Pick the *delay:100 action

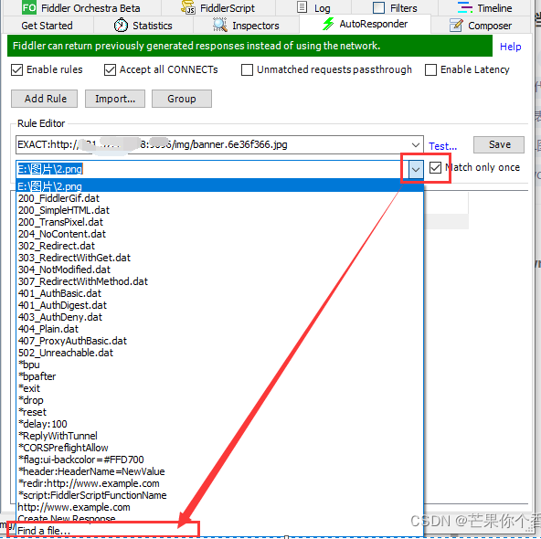(x=219, y=424)
